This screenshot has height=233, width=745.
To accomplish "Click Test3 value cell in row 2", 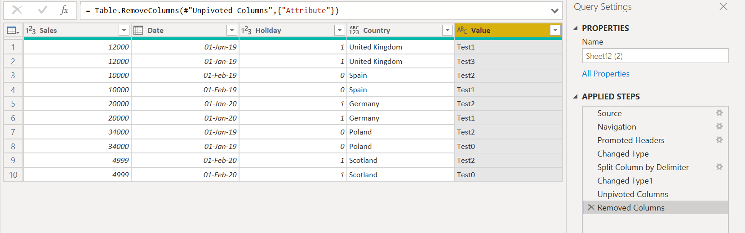I will (x=509, y=61).
